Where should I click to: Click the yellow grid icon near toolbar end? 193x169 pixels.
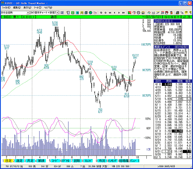(x=186, y=13)
